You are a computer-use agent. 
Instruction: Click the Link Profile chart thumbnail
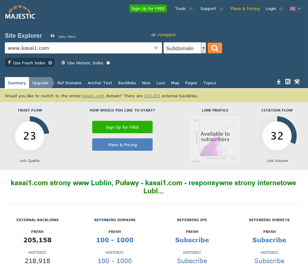[215, 140]
